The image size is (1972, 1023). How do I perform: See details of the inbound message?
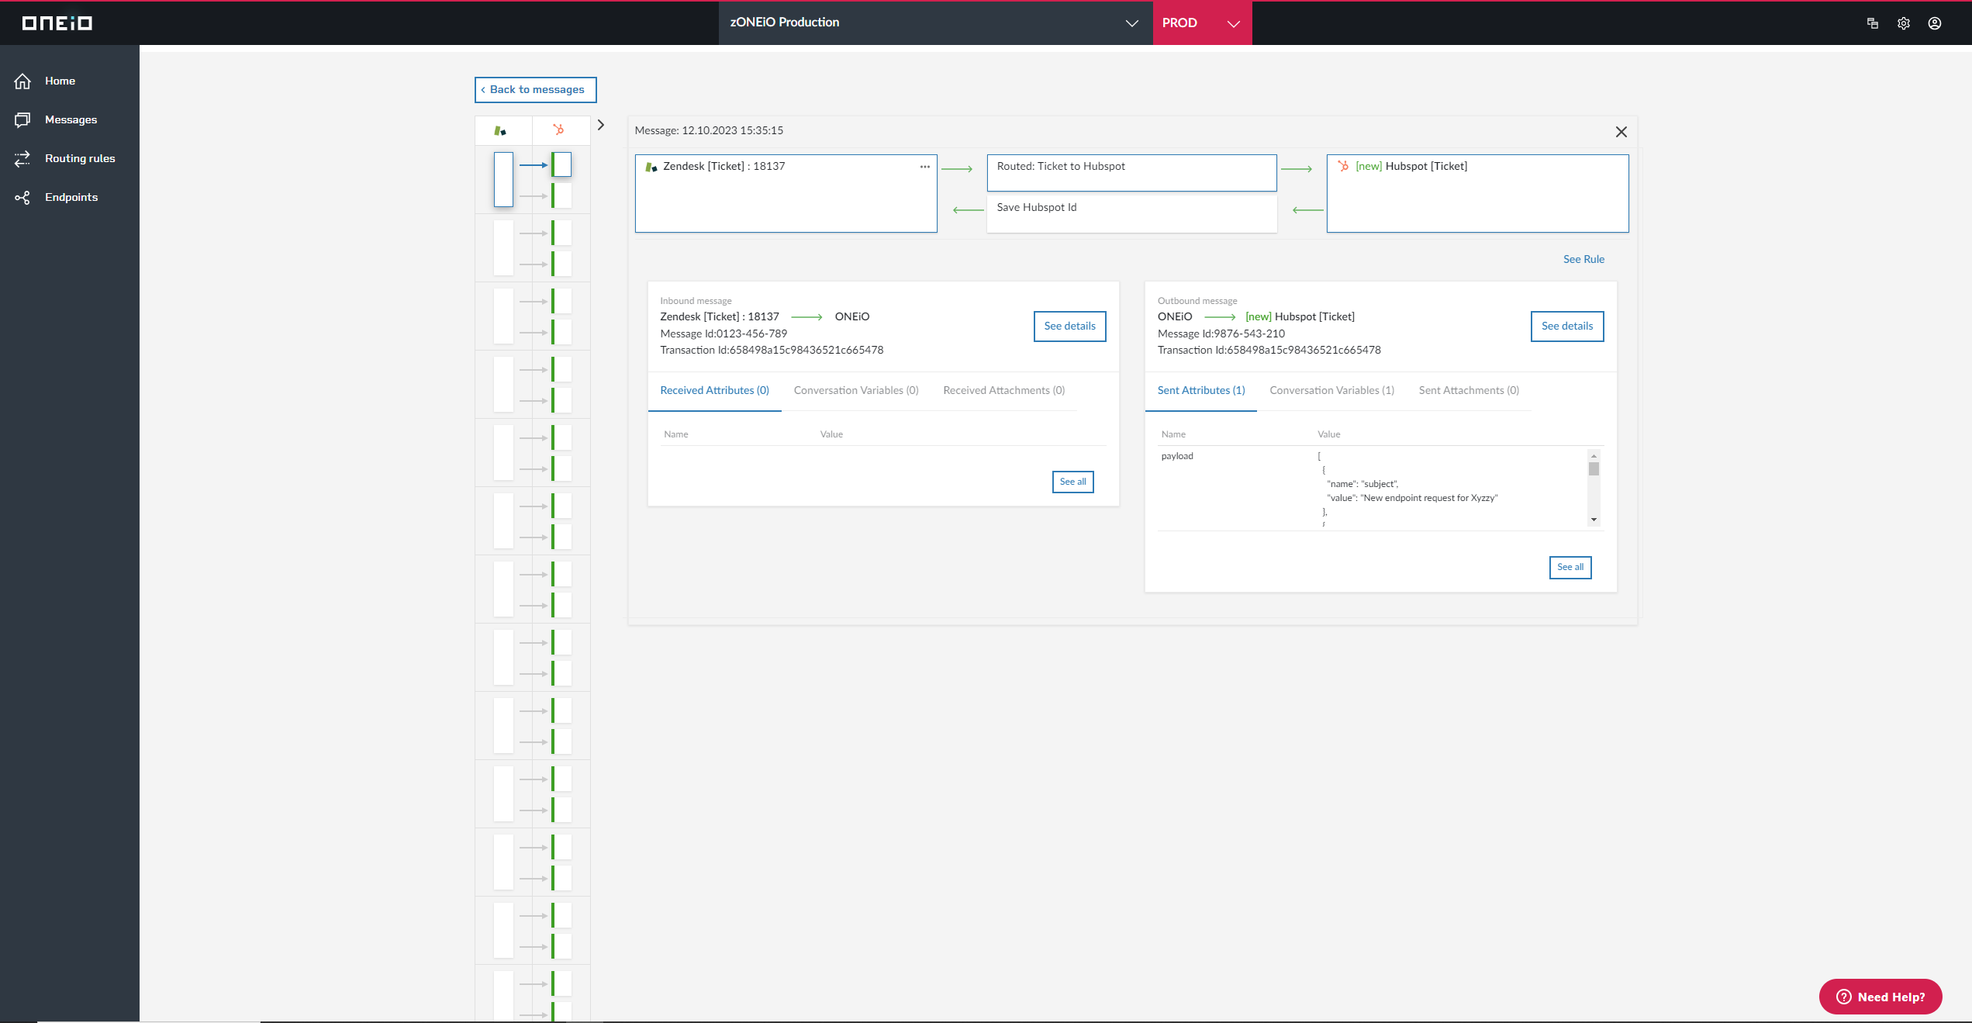tap(1069, 327)
